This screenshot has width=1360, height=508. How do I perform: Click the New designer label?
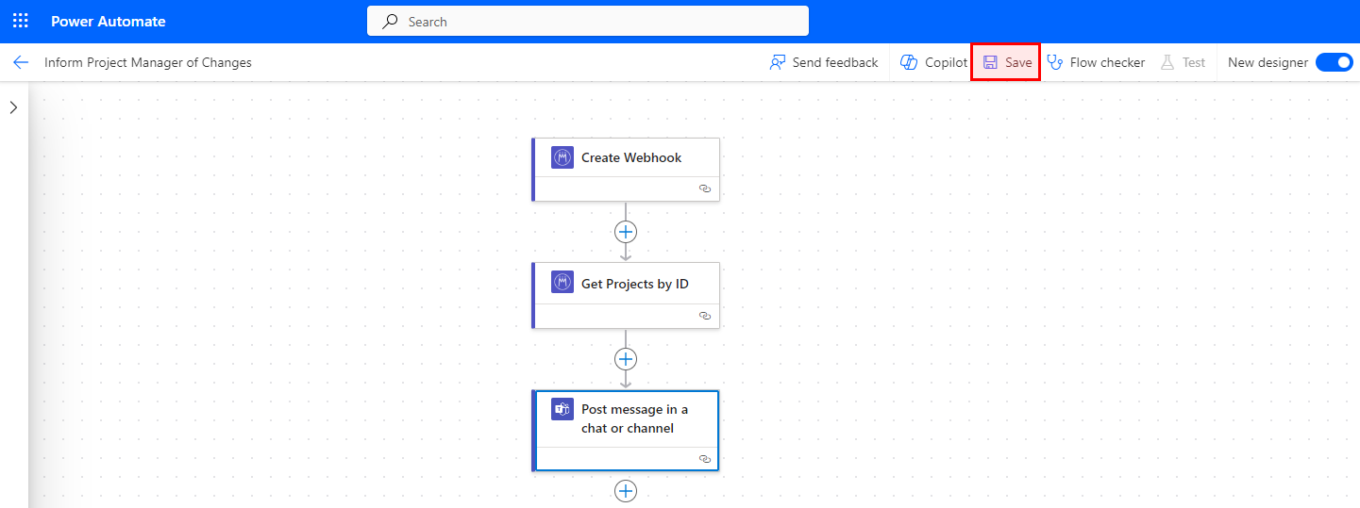click(x=1268, y=62)
